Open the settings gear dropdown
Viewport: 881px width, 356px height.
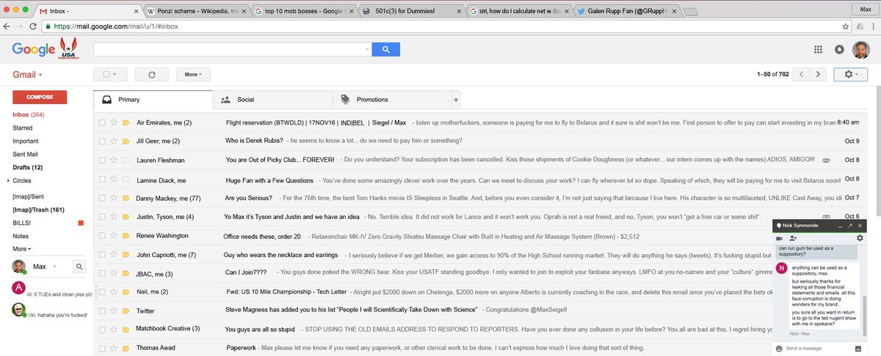pos(852,74)
